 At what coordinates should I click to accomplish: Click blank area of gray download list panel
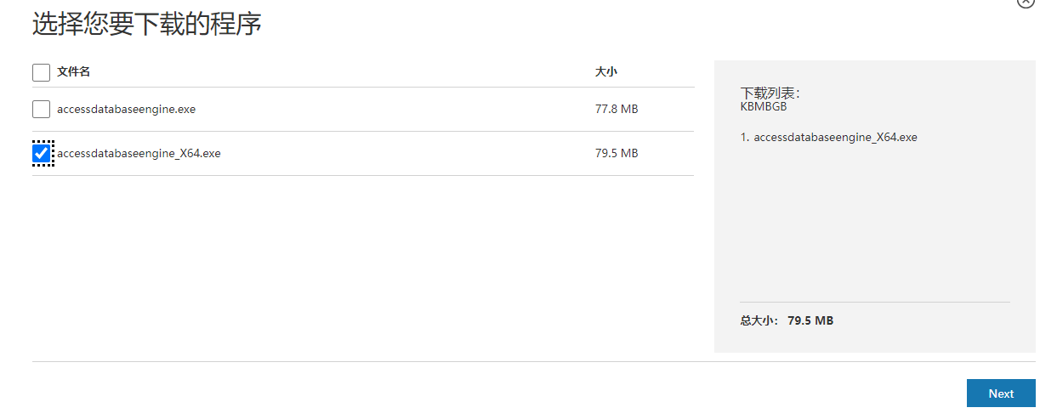tap(874, 221)
